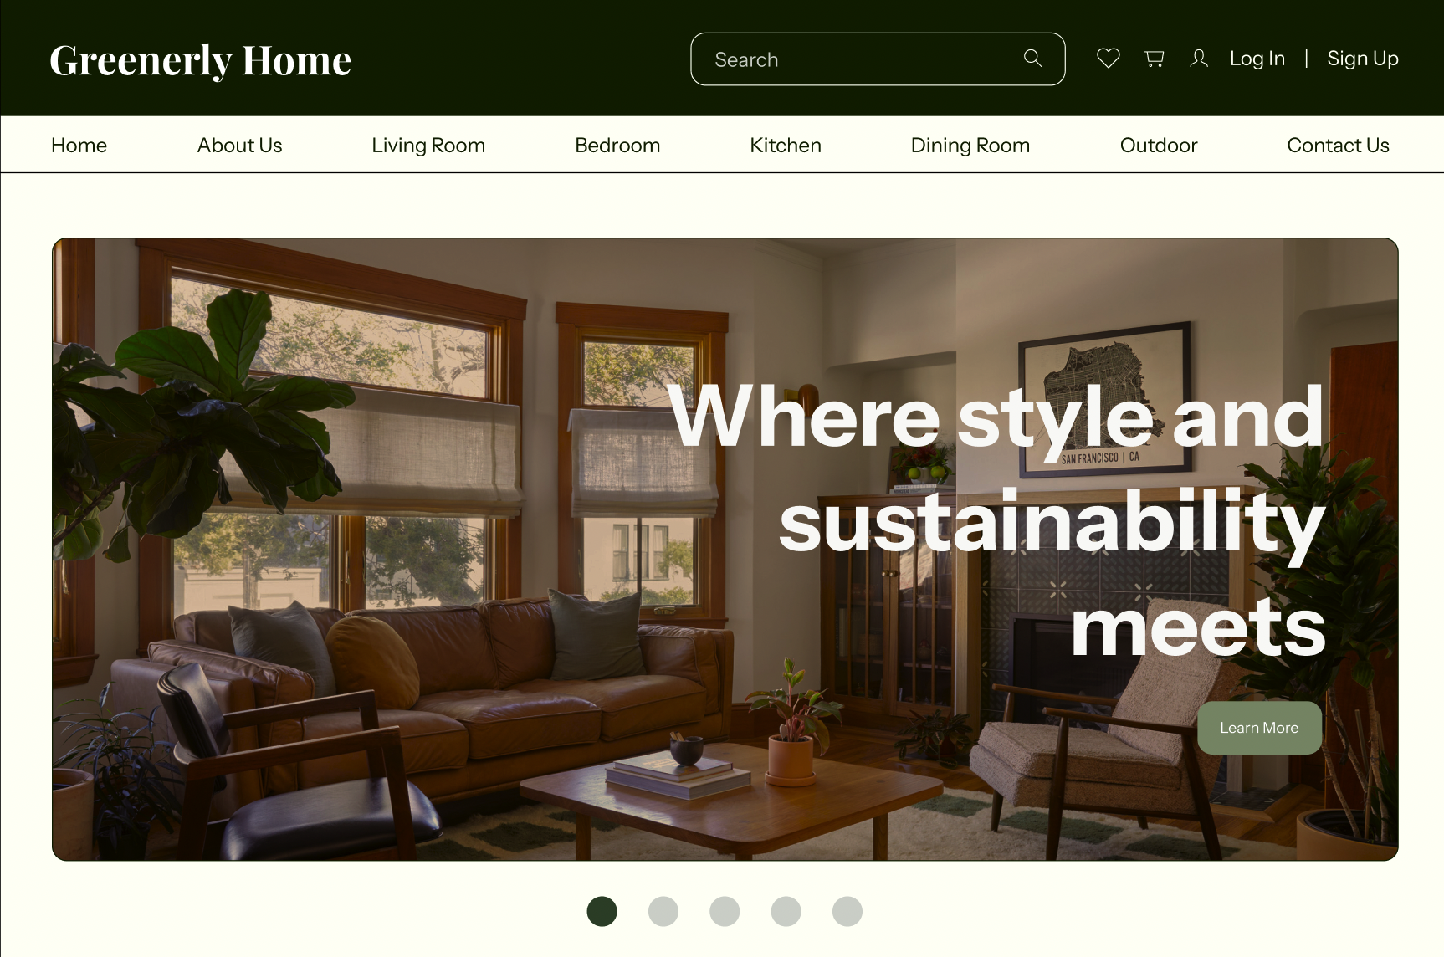Viewport: 1444px width, 957px height.
Task: Click the magnifying glass search icon
Action: (x=1032, y=58)
